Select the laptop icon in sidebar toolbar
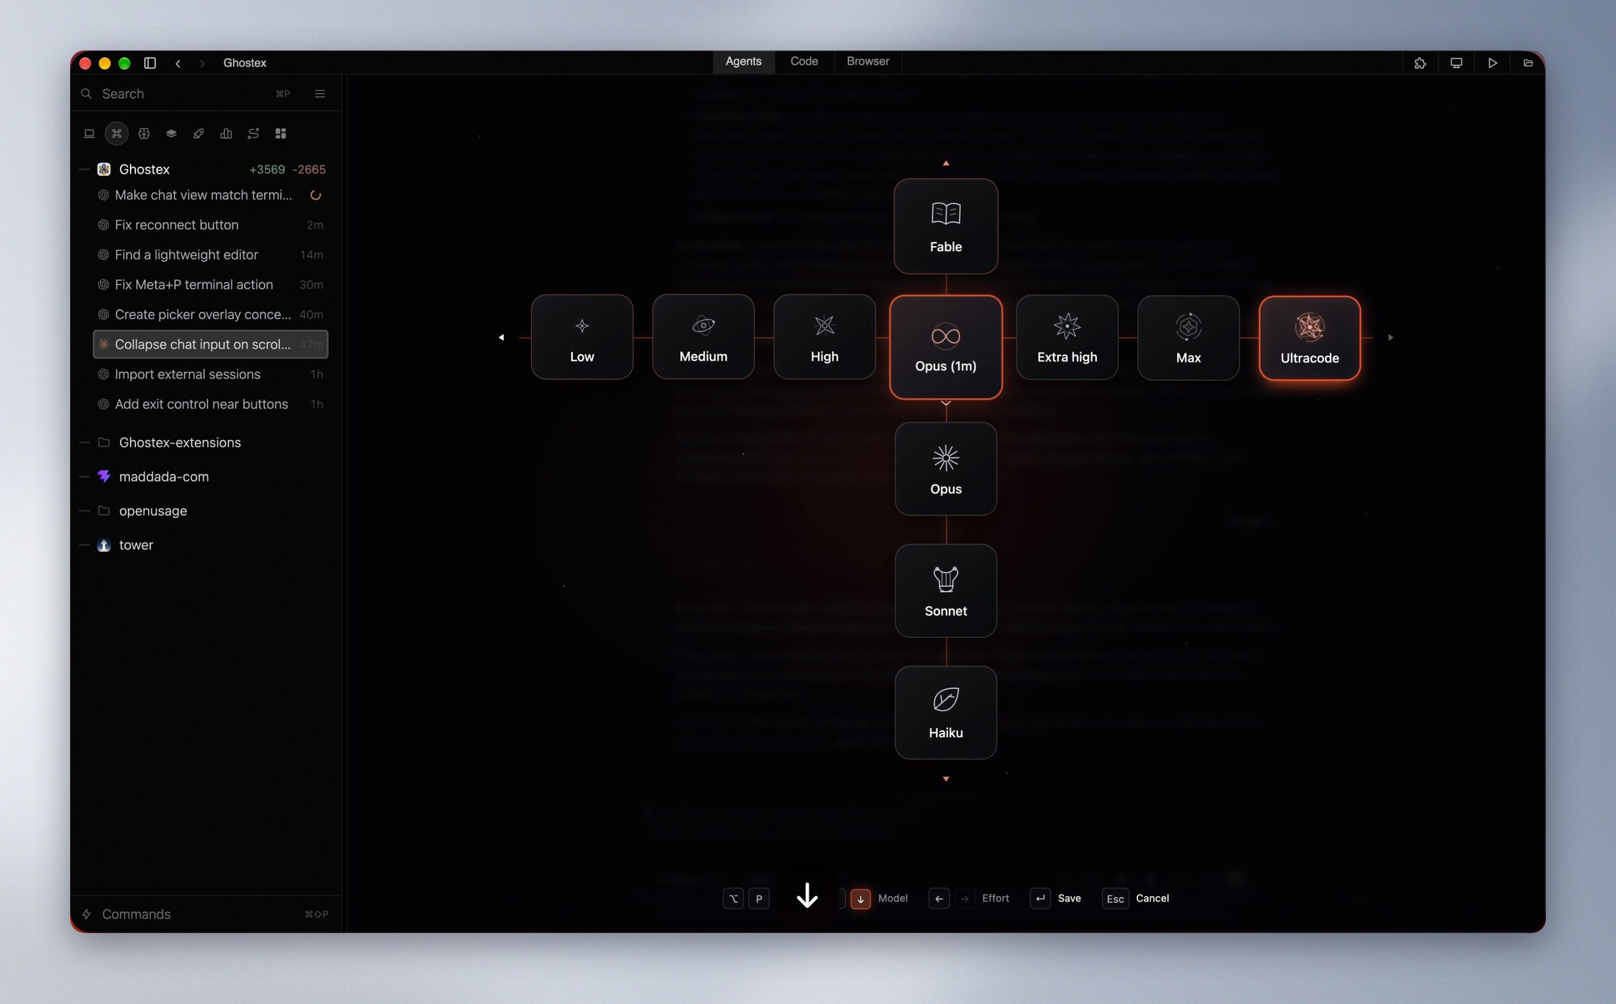1616x1004 pixels. (x=89, y=133)
